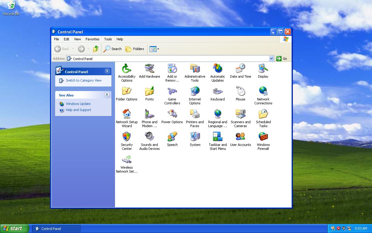The image size is (372, 233).
Task: Click Switch to Category View link
Action: (x=83, y=80)
